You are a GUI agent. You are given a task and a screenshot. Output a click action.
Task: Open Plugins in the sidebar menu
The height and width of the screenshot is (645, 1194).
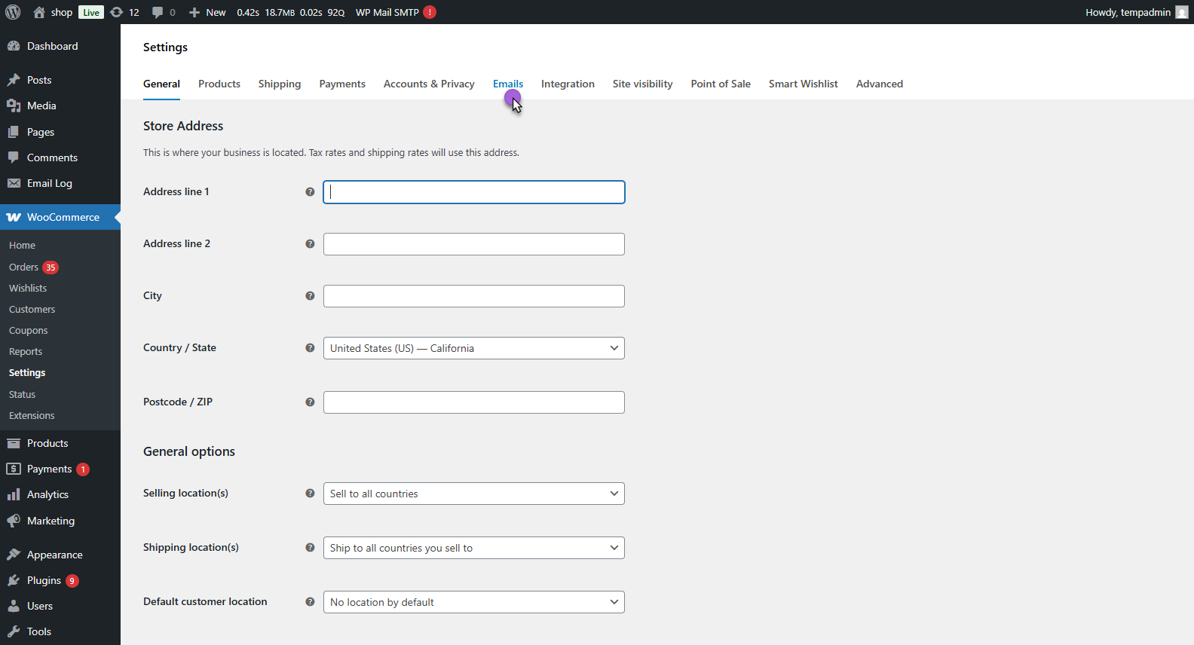(44, 580)
